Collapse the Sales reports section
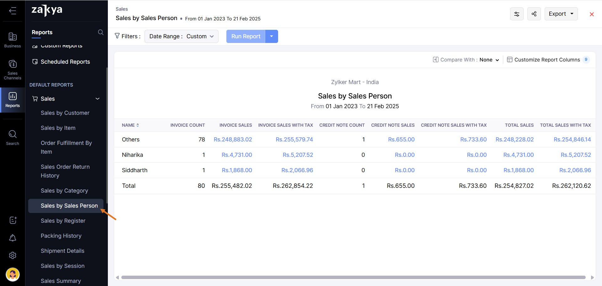 tap(97, 99)
